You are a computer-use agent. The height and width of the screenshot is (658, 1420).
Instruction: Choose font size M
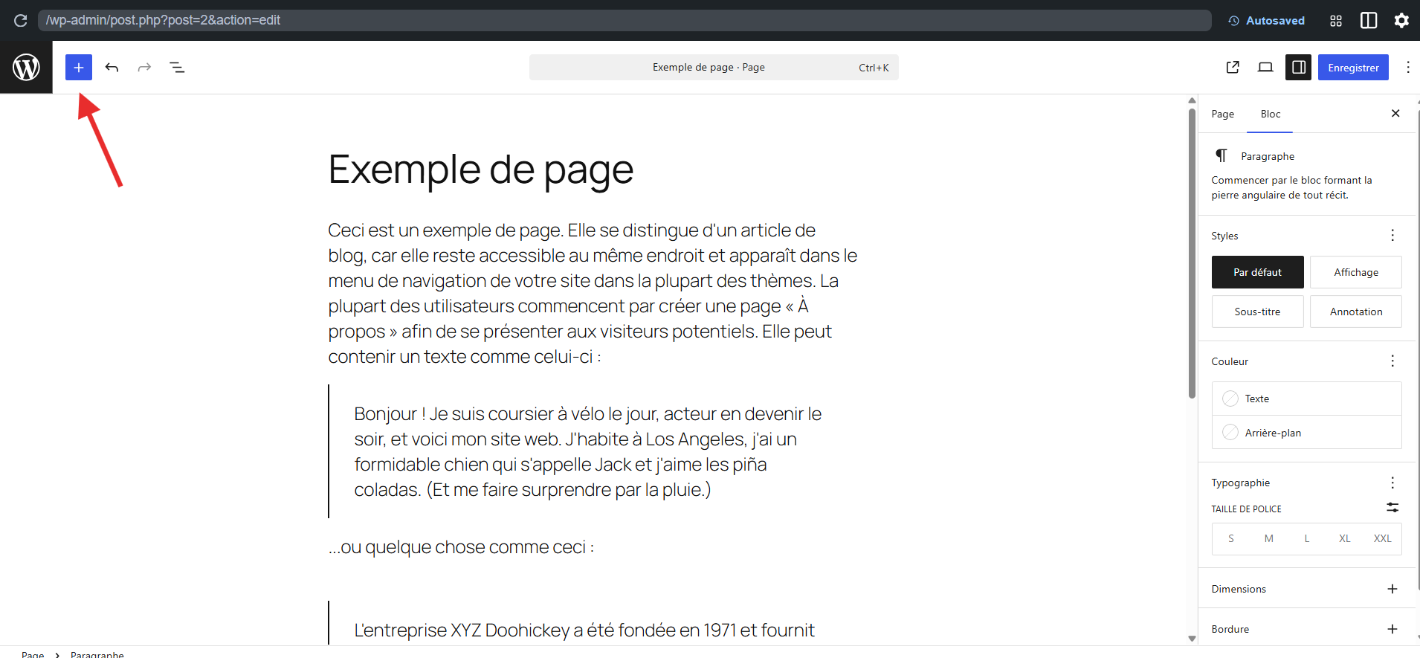click(x=1269, y=539)
